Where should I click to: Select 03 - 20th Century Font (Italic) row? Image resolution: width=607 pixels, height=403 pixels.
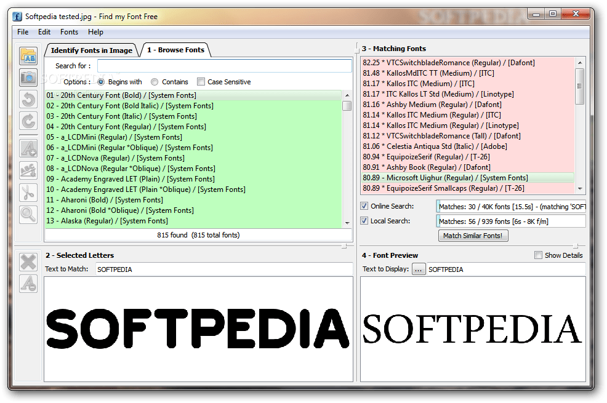coord(193,116)
